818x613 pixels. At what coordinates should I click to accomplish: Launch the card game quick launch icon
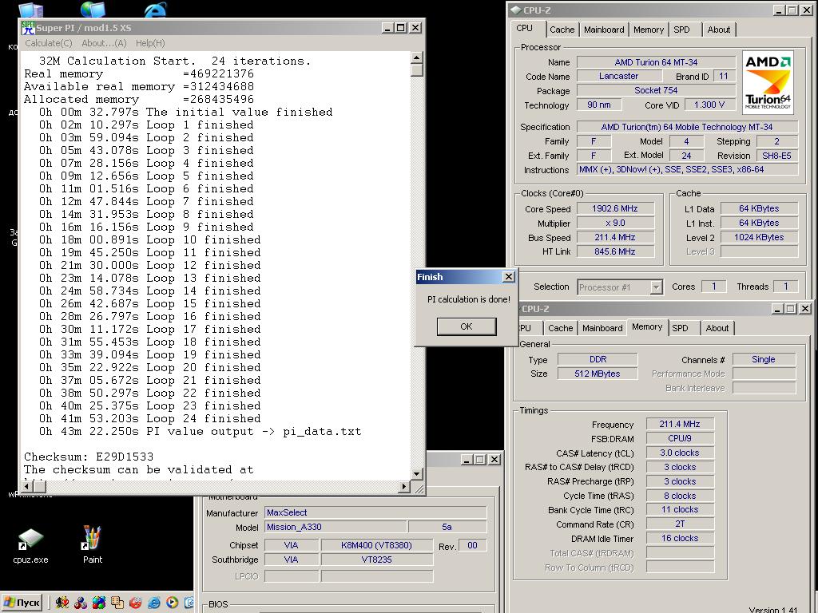(x=62, y=603)
